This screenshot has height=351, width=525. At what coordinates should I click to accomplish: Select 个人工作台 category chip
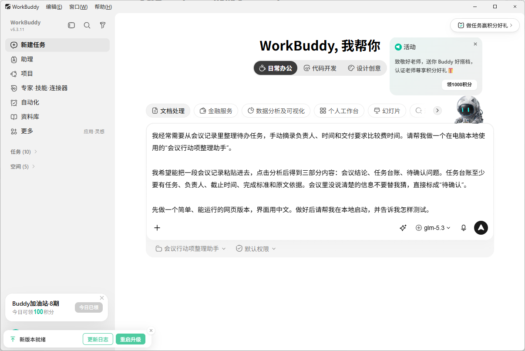pos(339,111)
